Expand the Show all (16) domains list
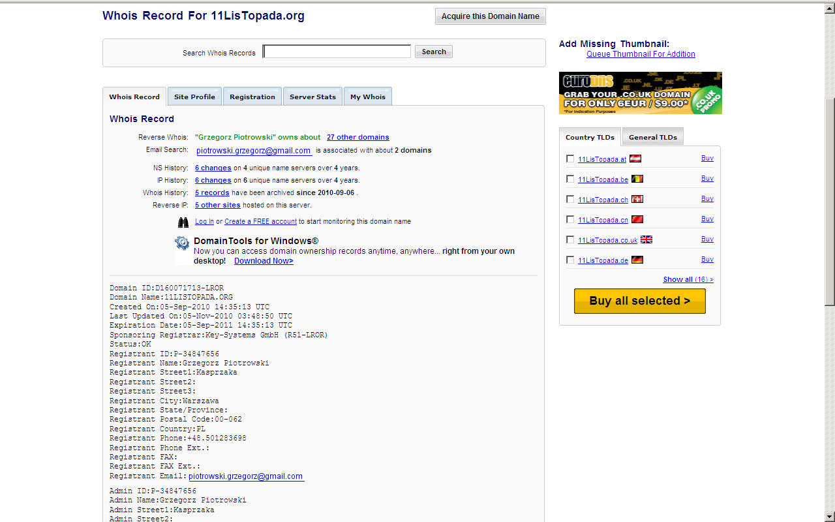 coord(688,279)
